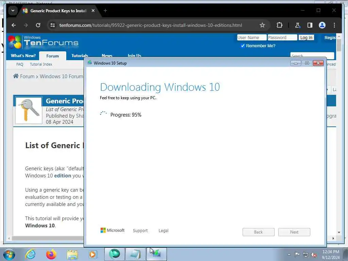The image size is (348, 261).
Task: Follow the bold 'edition' link
Action: (x=63, y=176)
